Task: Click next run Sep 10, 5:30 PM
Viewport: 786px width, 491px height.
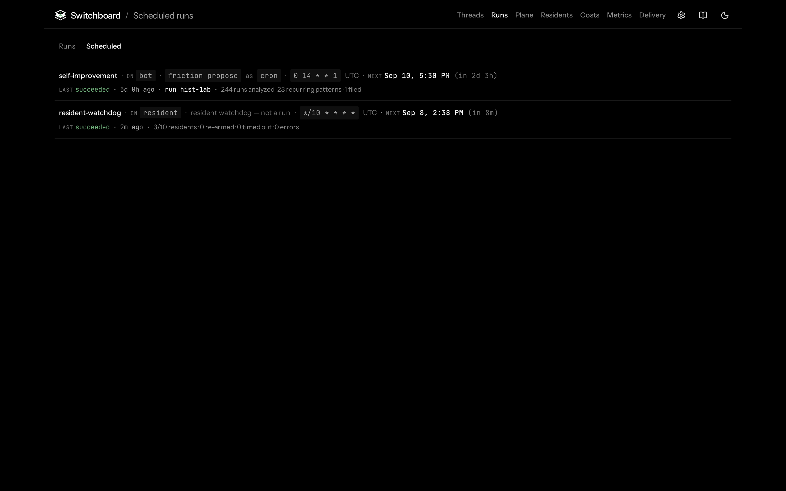Action: pos(417,76)
